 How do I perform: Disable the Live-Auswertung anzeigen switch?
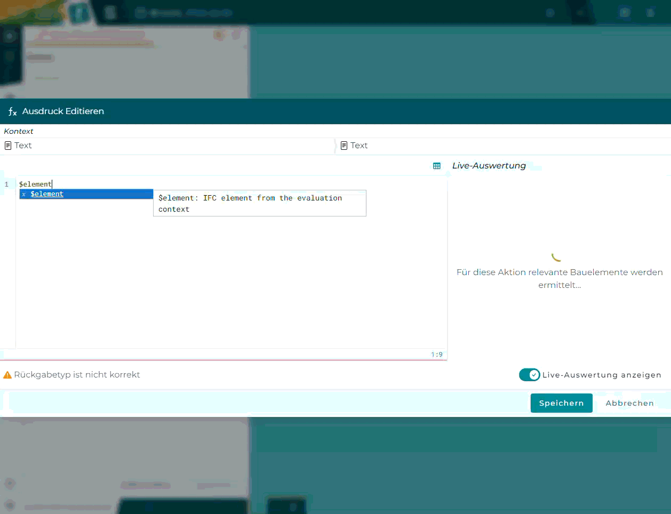[529, 375]
